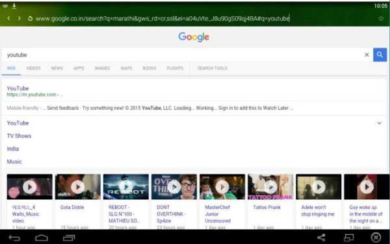Click the Send feedback snippet text
This screenshot has height=244, width=390.
pyautogui.click(x=62, y=108)
